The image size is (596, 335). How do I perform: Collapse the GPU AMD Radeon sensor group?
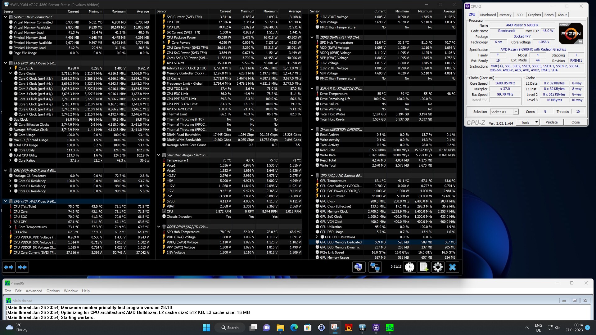point(312,176)
